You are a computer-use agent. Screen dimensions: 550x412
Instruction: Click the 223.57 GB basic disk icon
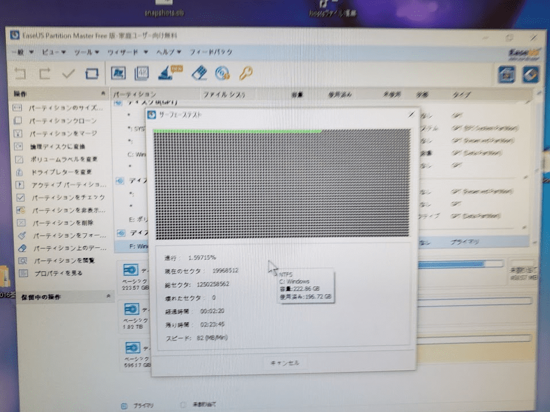[x=131, y=270]
